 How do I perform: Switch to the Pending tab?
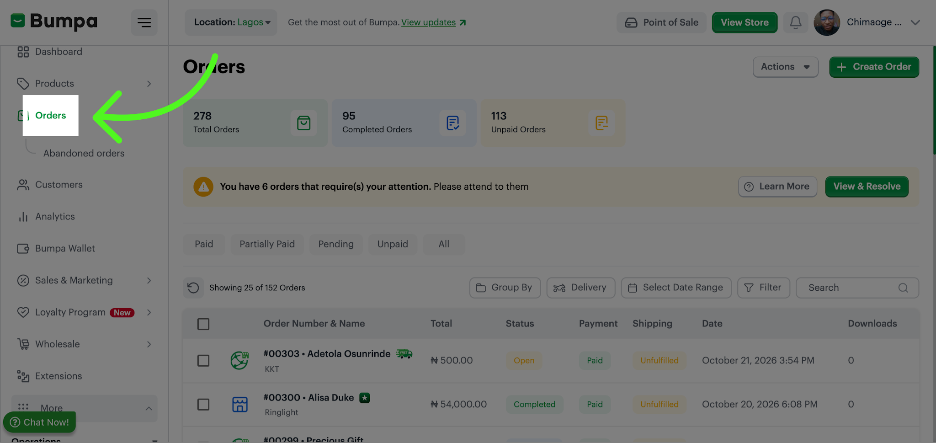pos(336,244)
